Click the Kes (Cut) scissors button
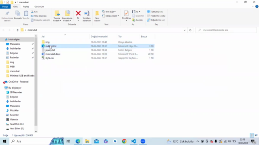 tap(34, 12)
